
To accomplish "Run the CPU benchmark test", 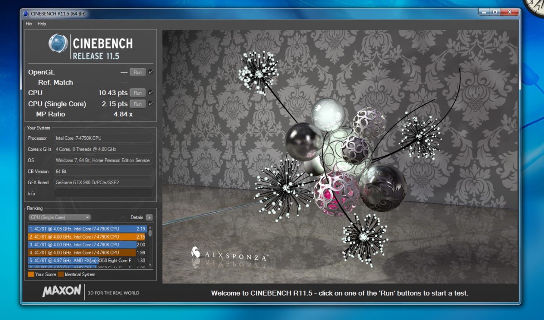I will coord(138,93).
